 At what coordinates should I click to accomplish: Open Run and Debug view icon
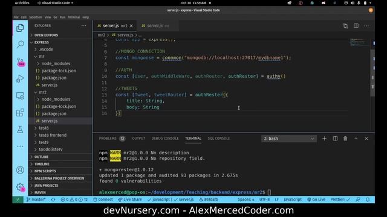pyautogui.click(x=20, y=79)
